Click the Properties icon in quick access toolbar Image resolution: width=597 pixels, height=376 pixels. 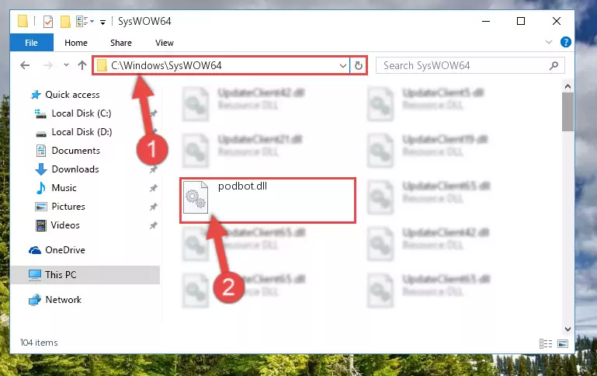coord(48,22)
